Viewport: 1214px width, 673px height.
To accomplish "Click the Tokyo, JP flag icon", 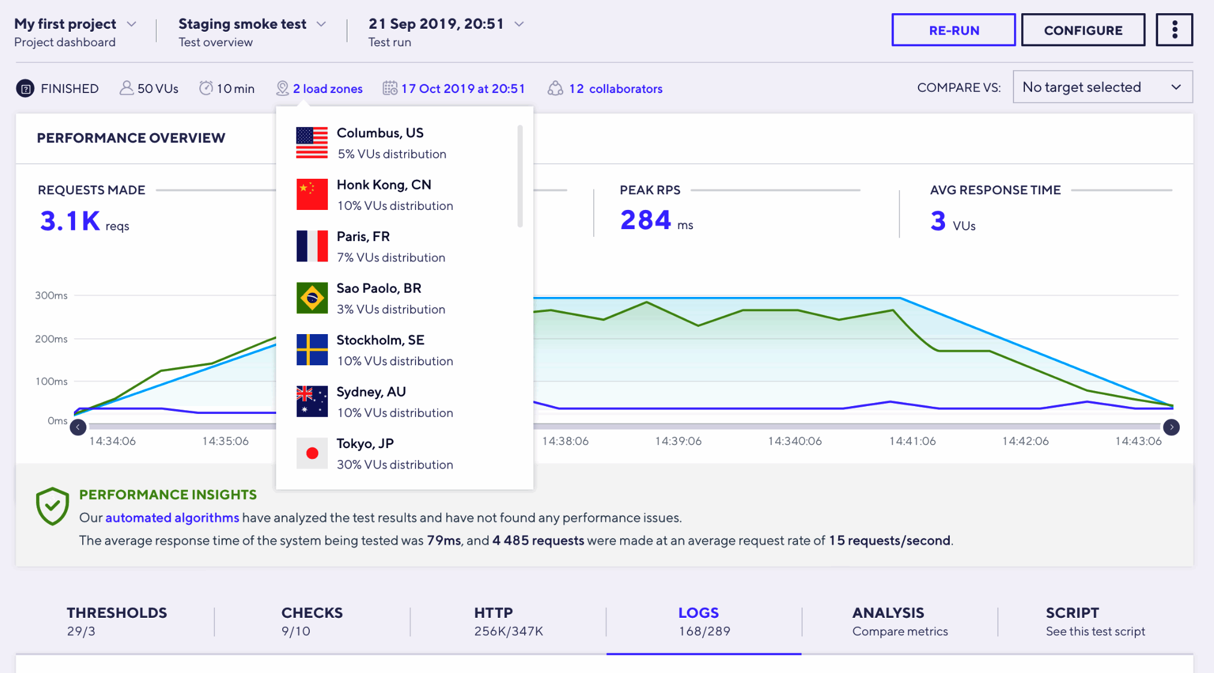I will coord(312,453).
